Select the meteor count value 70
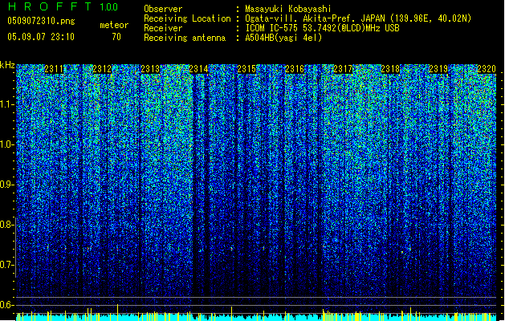505x321 pixels. pos(116,37)
